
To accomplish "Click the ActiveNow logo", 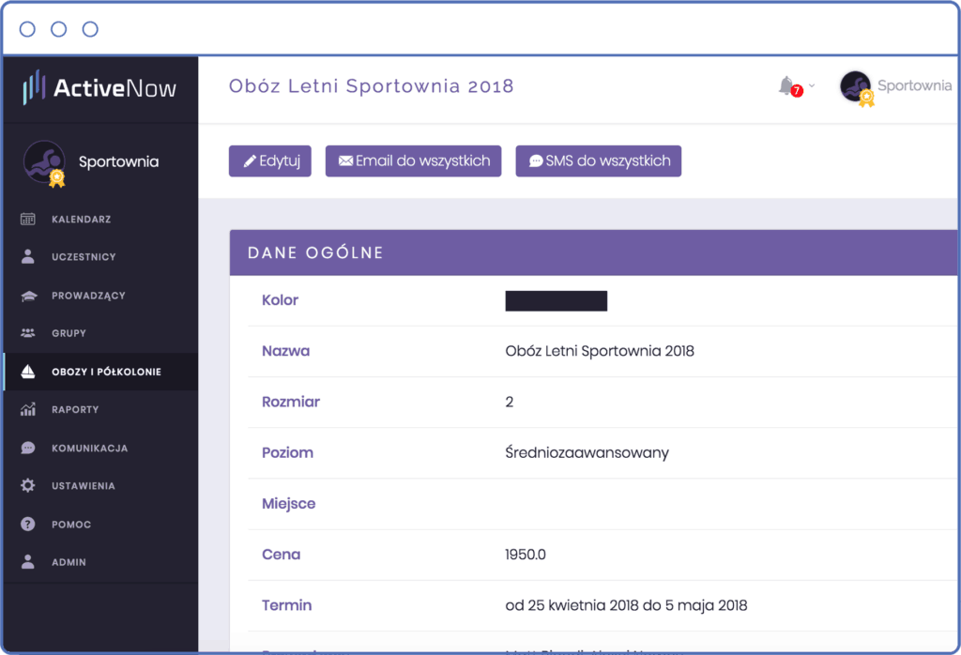I will pos(99,87).
